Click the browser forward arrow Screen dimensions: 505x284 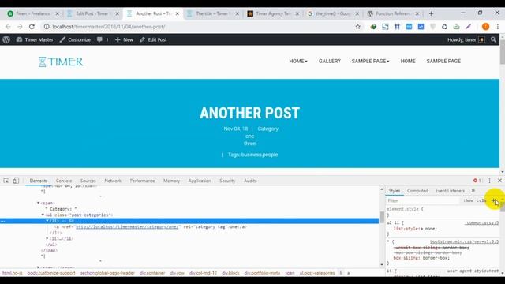[20, 27]
